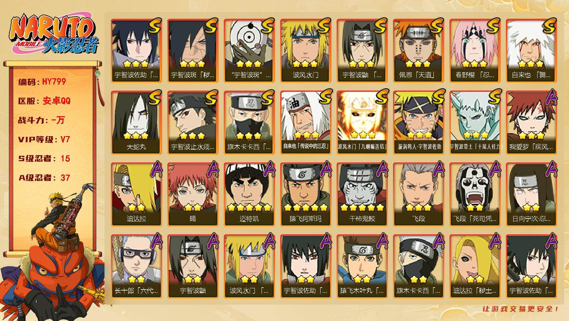Select 波风水门「九喇嘛连结」 glowing card

[x=362, y=122]
